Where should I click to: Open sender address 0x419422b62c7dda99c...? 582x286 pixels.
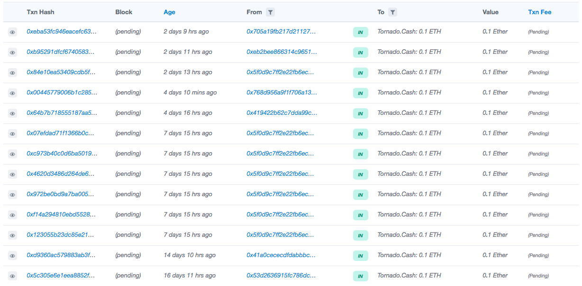tap(282, 113)
